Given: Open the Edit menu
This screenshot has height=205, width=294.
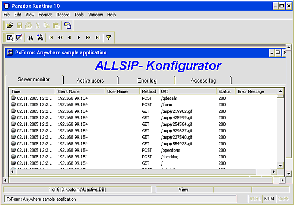Looking at the screenshot, I should click(x=18, y=15).
